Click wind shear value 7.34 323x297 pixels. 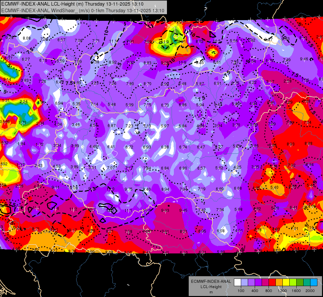pyautogui.click(x=220, y=210)
